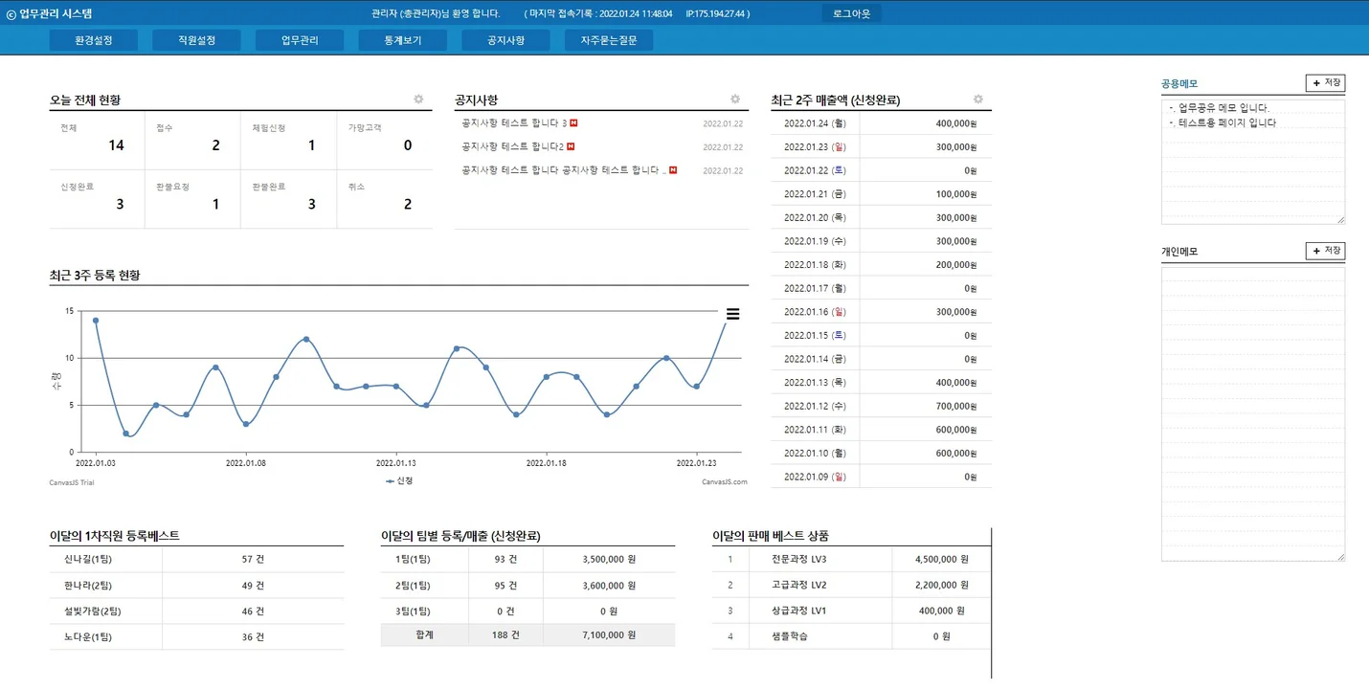Click product 상급과정 LV1

tap(798, 611)
